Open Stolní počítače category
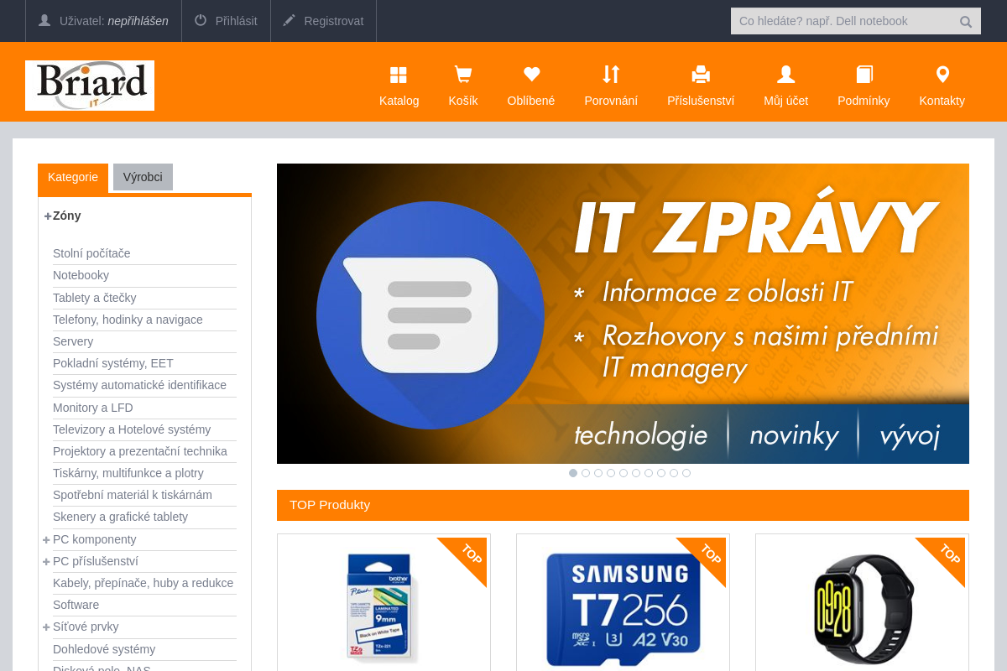1007x671 pixels. coord(91,253)
